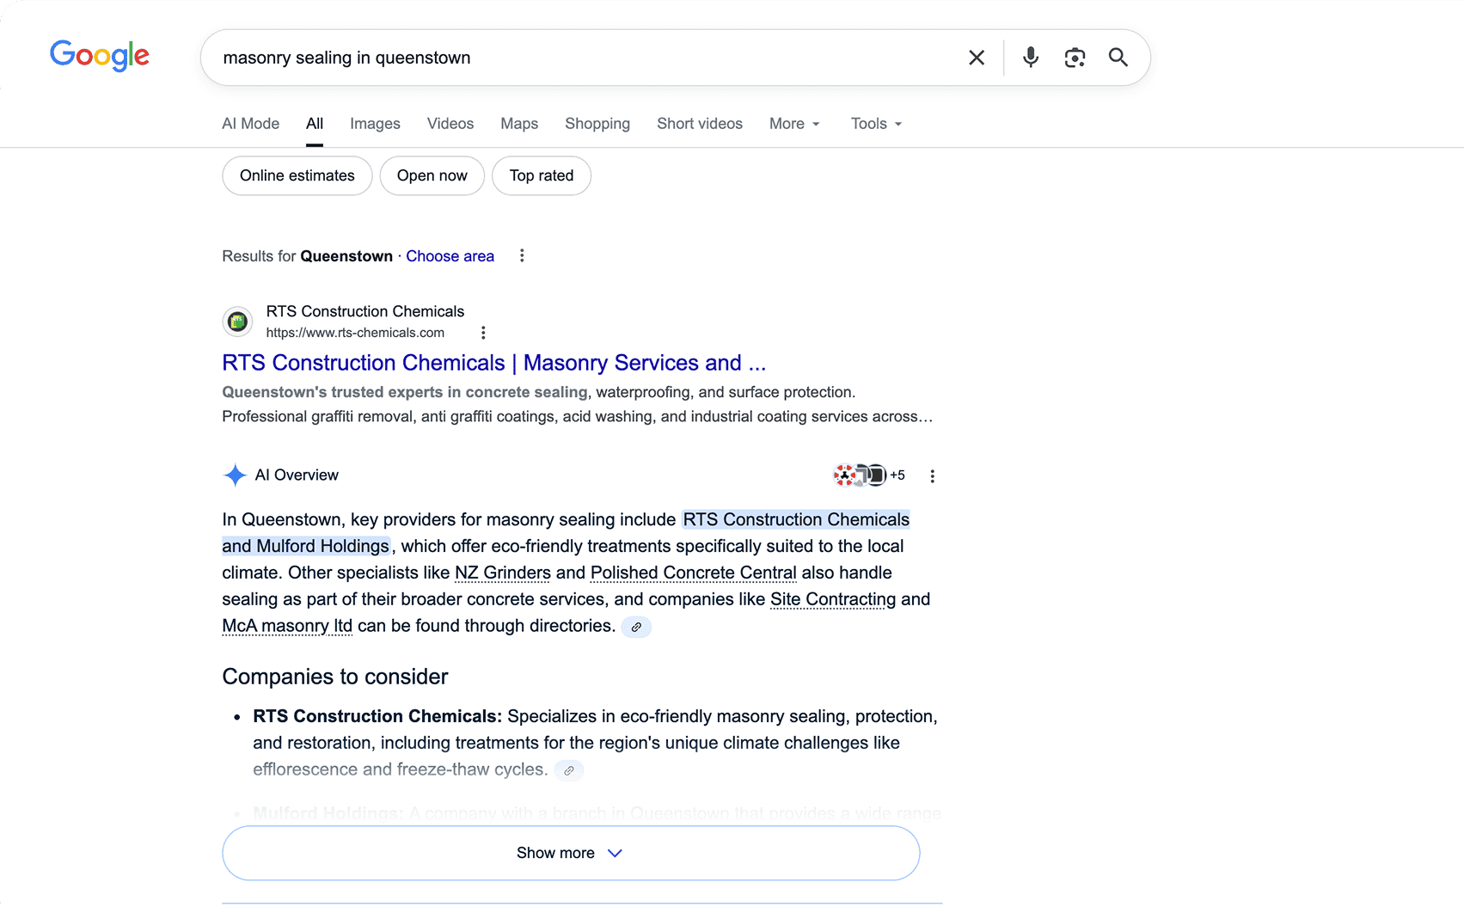Clear the search query with X icon
Screen dimensions: 1464x907
(977, 58)
